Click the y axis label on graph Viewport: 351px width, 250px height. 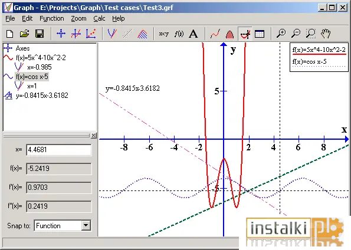pyautogui.click(x=233, y=50)
